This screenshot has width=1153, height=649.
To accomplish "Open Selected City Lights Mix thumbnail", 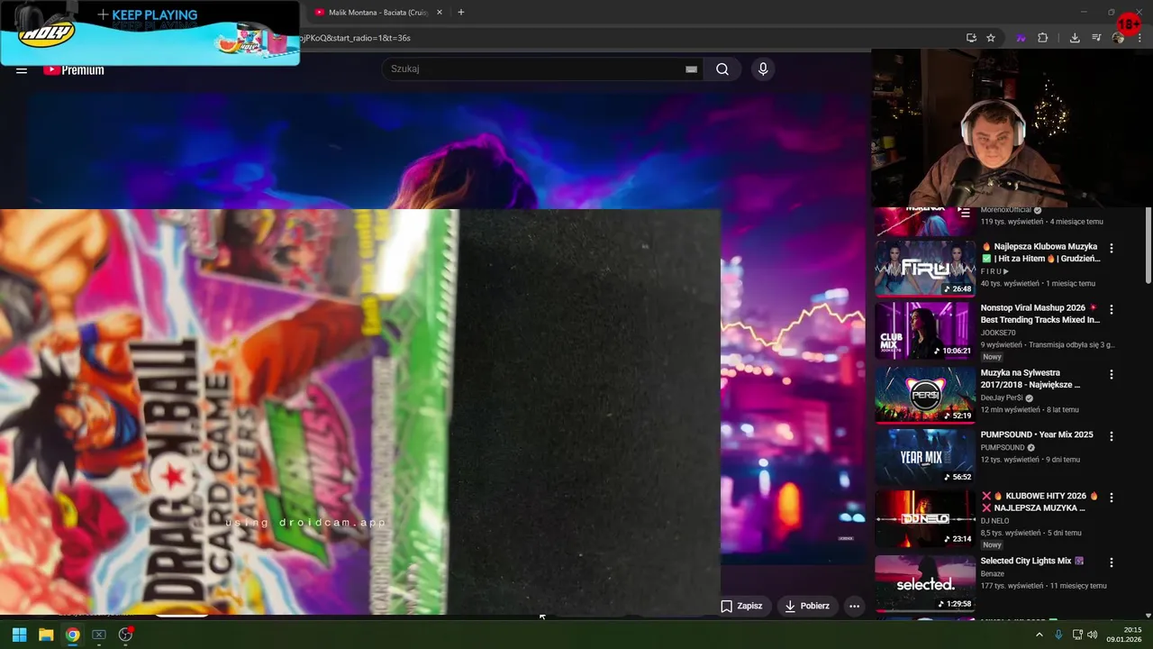I will [x=925, y=582].
